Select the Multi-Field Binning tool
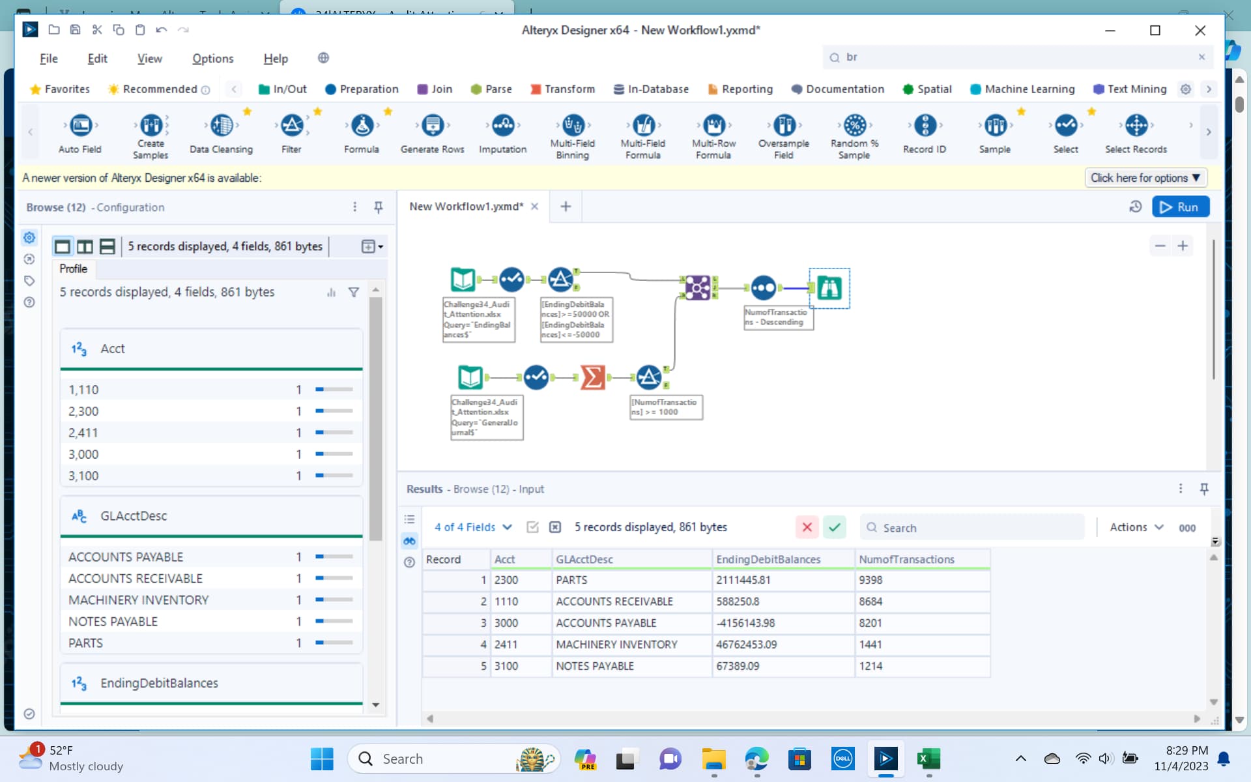Screen dimensions: 1251x782 point(573,137)
